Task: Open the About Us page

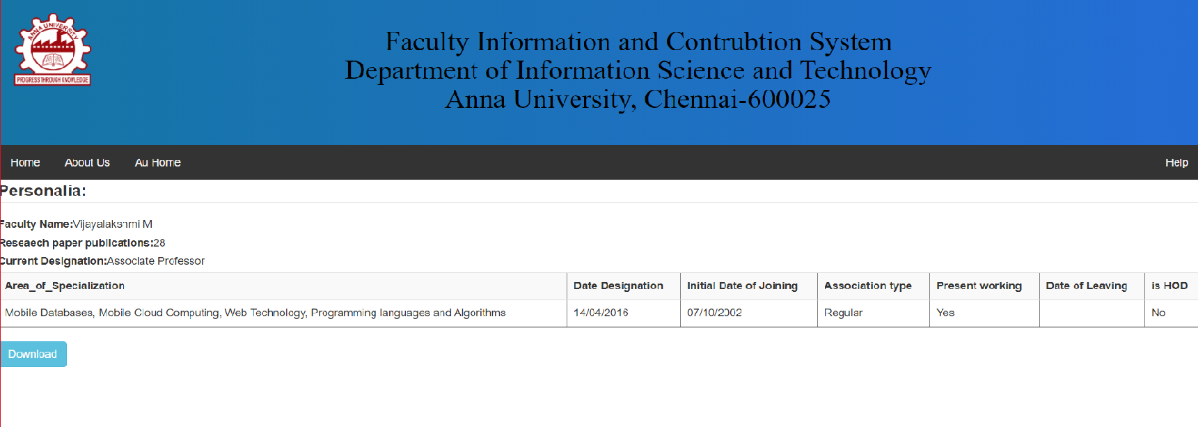Action: pos(87,162)
